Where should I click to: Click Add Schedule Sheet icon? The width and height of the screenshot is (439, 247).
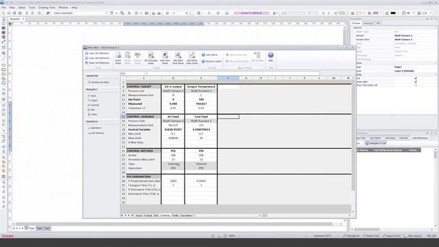point(151,58)
